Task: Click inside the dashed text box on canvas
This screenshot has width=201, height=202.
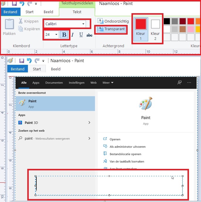Action: pos(109,186)
